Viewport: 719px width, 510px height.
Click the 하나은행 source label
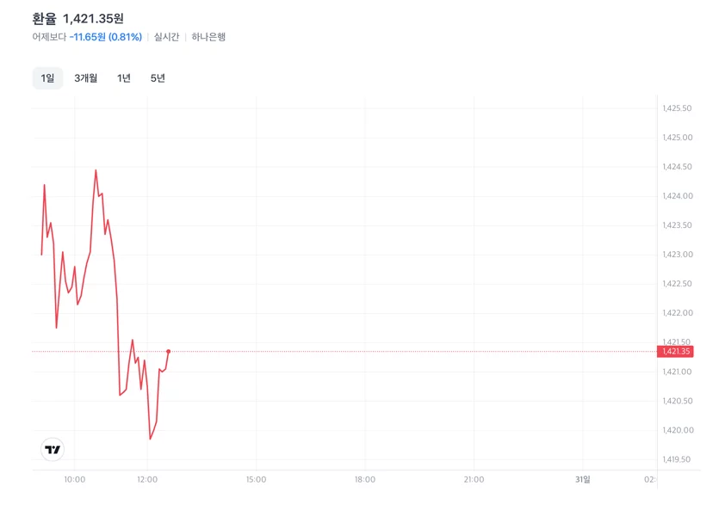click(208, 37)
